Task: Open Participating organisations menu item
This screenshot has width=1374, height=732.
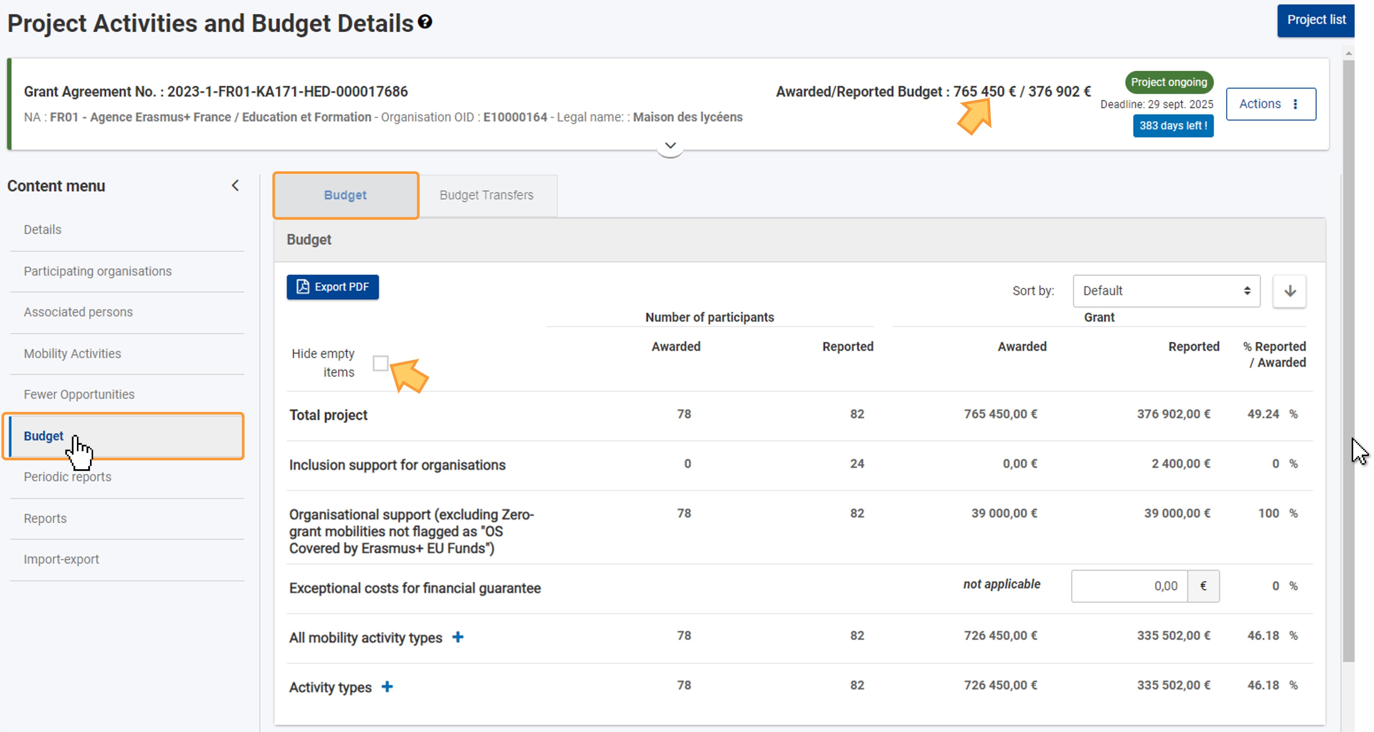Action: [127, 272]
